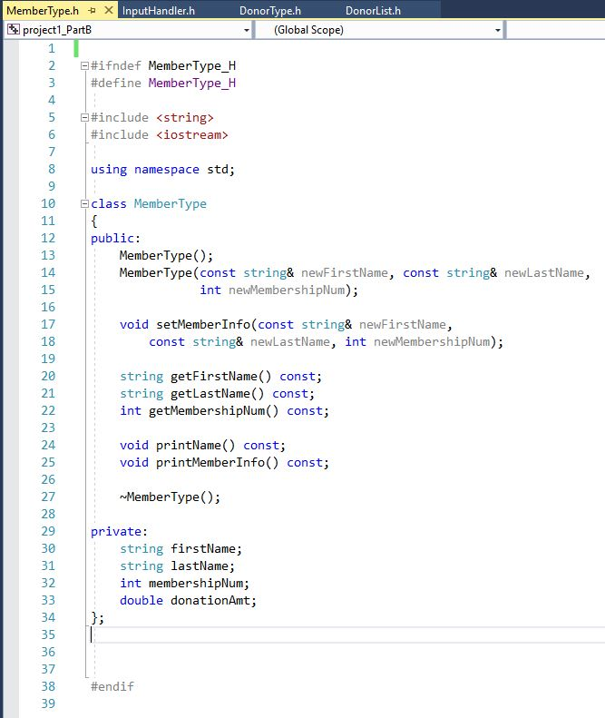The height and width of the screenshot is (718, 605).
Task: Click 'newLastName' parameter on line 18
Action: [x=290, y=342]
